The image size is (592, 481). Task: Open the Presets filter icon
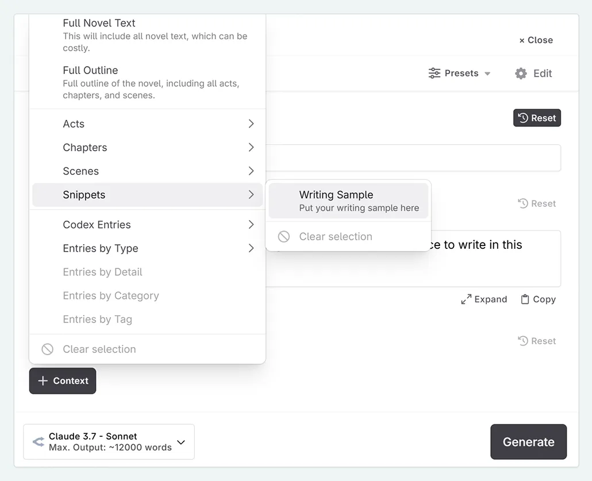(x=433, y=73)
